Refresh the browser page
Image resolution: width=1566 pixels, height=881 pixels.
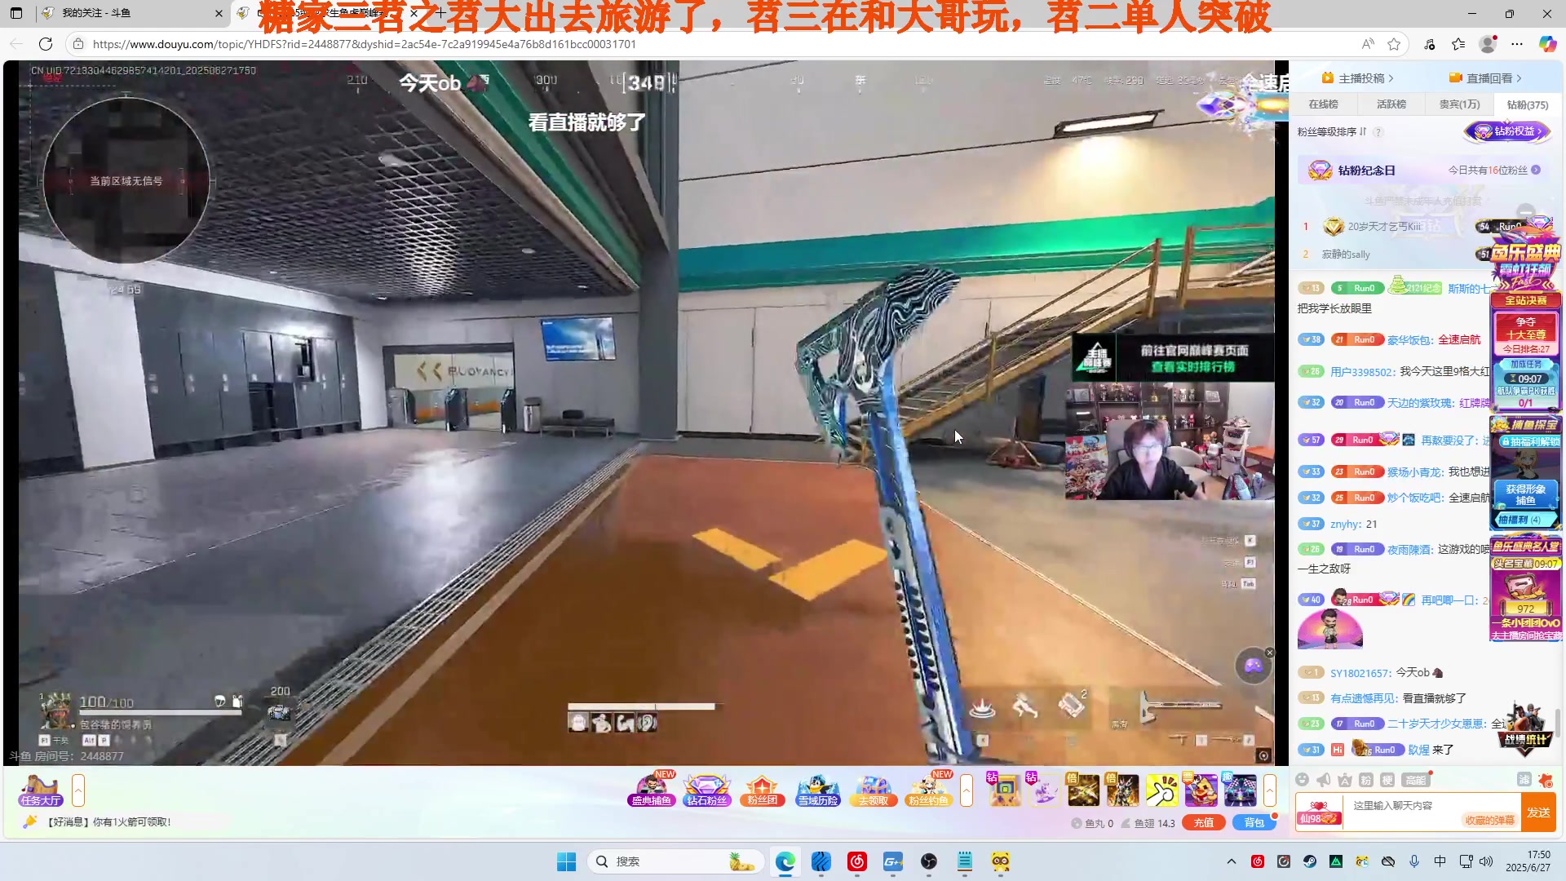[46, 44]
